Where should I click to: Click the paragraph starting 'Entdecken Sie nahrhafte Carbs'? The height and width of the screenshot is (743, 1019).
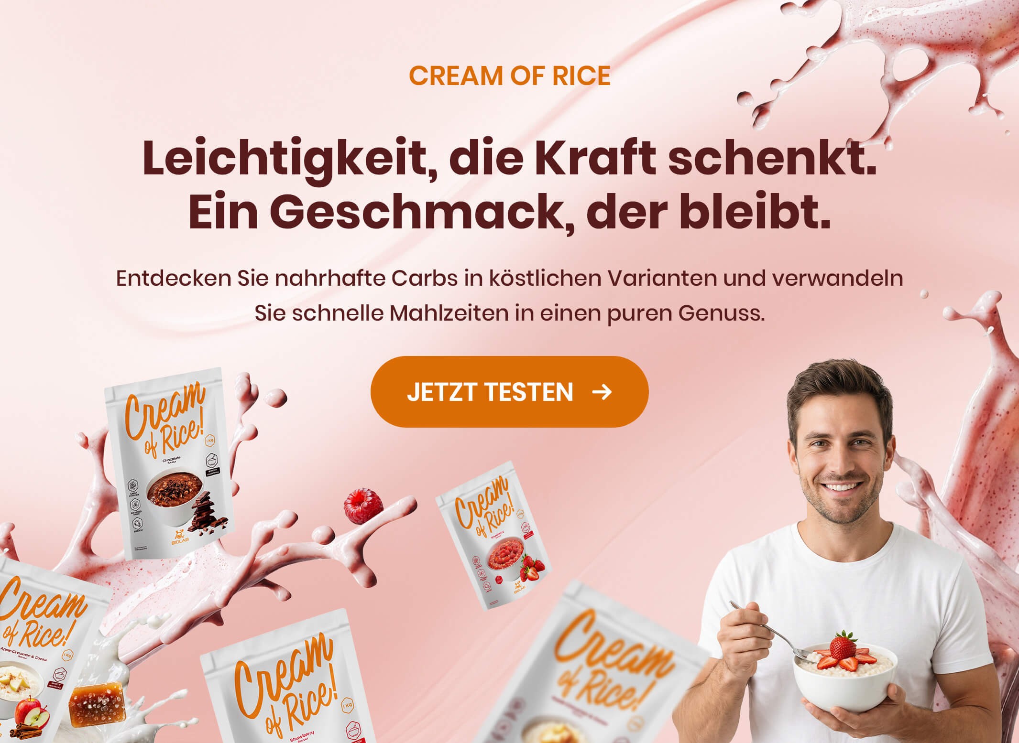(510, 296)
